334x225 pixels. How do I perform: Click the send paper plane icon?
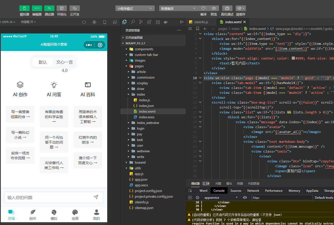point(96,197)
